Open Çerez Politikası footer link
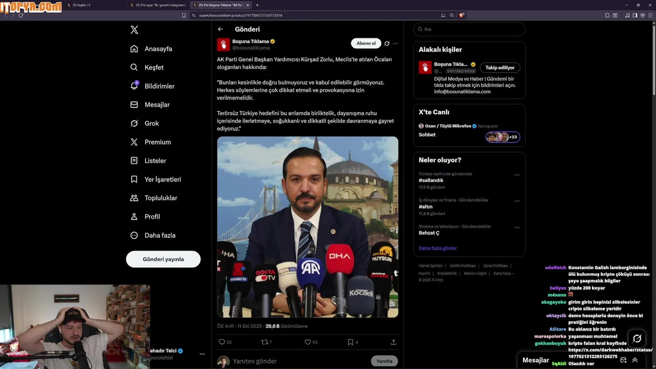 [x=496, y=266]
